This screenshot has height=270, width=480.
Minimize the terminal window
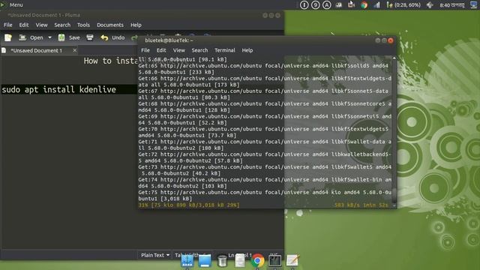pyautogui.click(x=378, y=40)
